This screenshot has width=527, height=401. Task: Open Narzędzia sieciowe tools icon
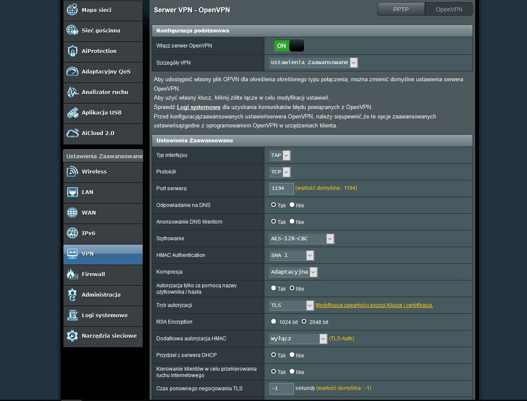[72, 336]
